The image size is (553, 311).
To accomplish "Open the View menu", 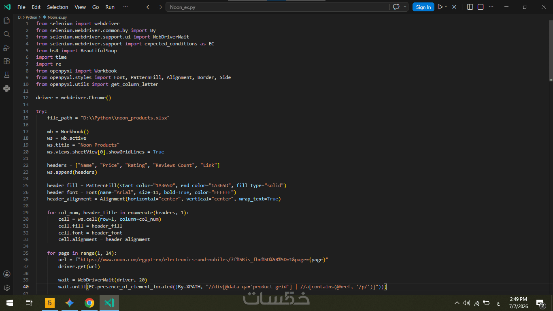I will [80, 7].
